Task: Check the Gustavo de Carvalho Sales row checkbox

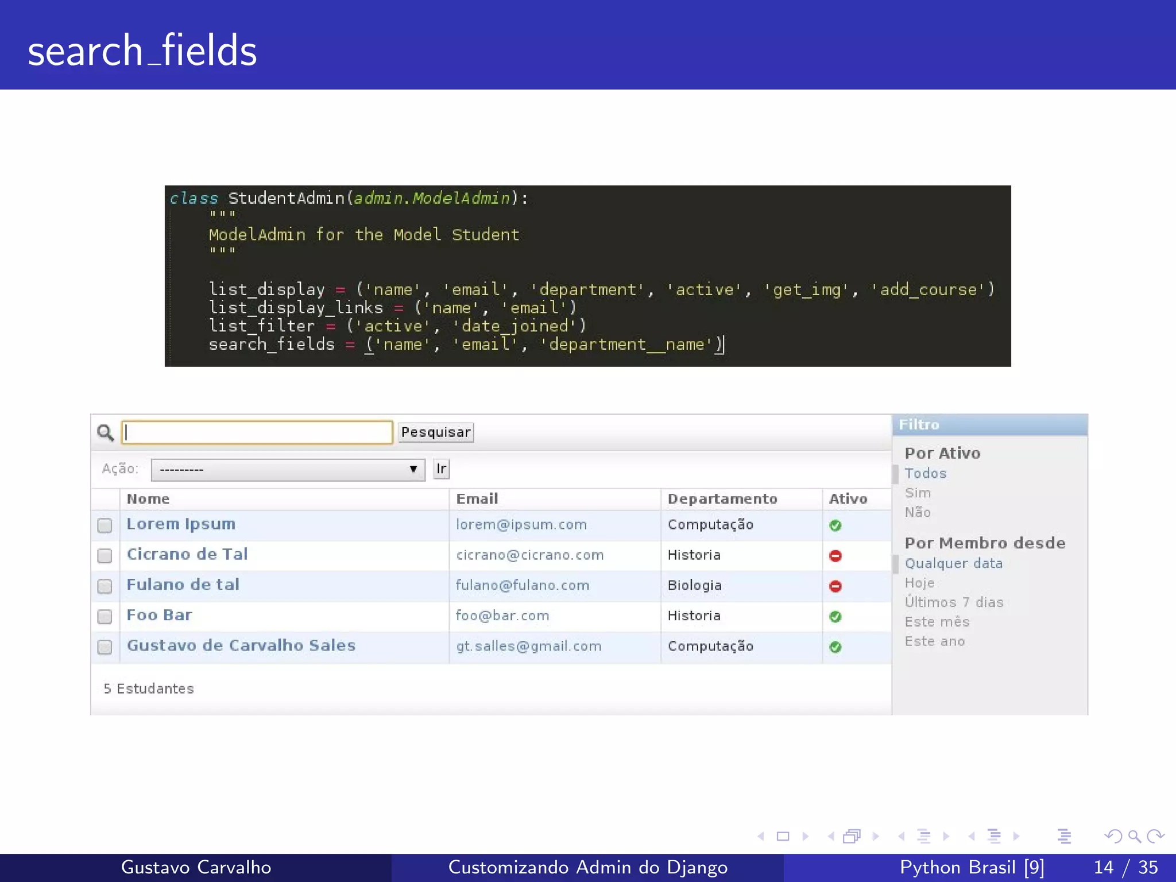Action: (105, 647)
